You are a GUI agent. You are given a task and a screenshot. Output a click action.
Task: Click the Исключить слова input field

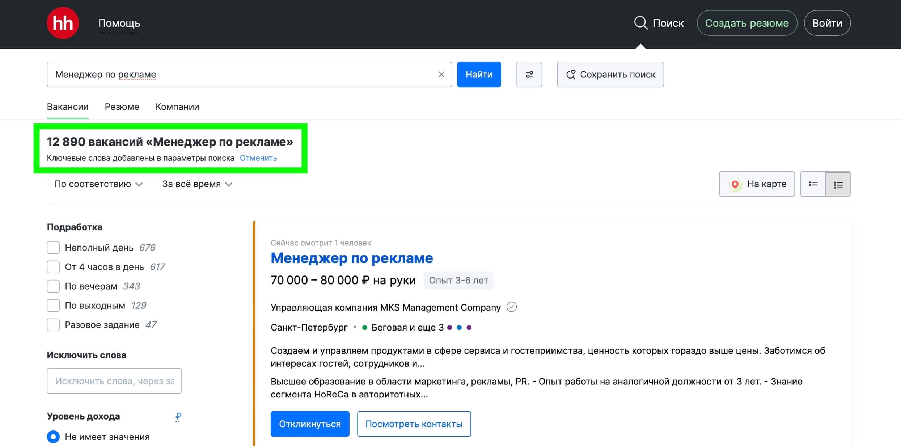click(114, 381)
